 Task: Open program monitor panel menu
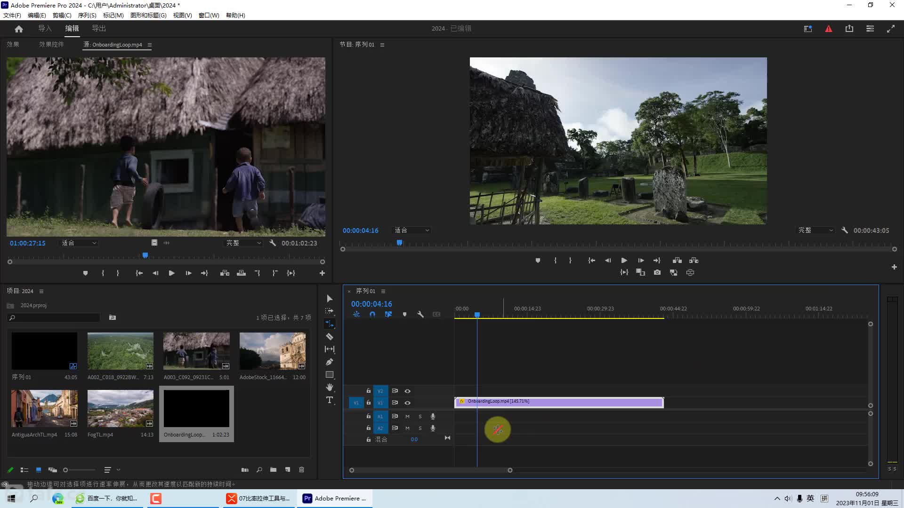pos(382,45)
